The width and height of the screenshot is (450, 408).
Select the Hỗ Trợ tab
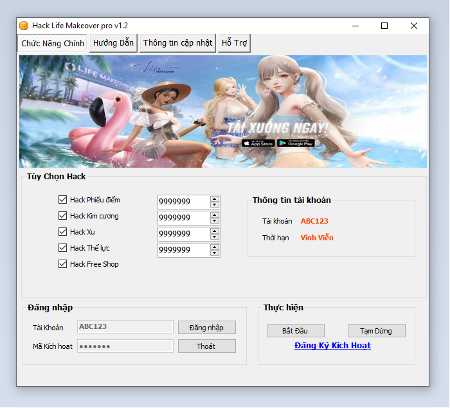coord(235,43)
